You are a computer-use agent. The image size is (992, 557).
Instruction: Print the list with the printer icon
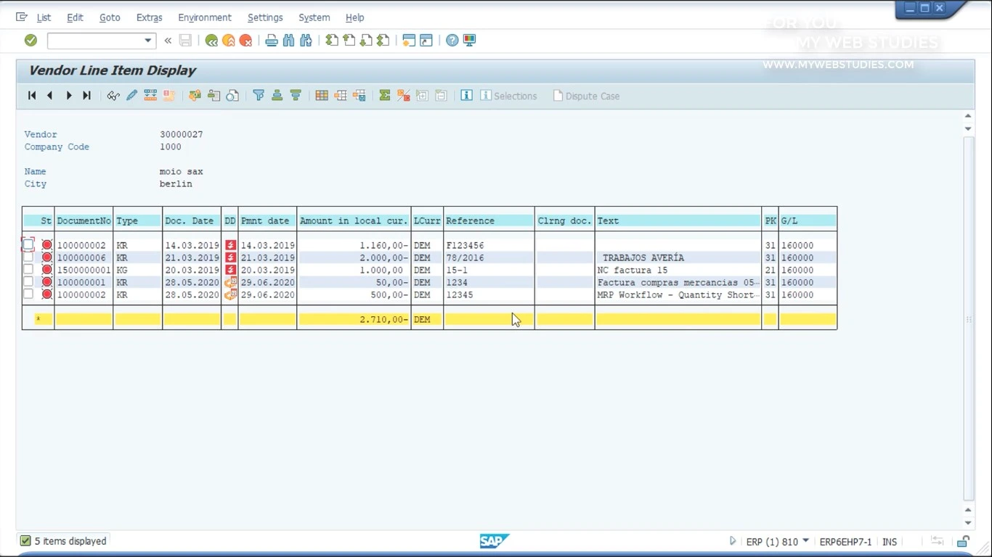coord(272,41)
